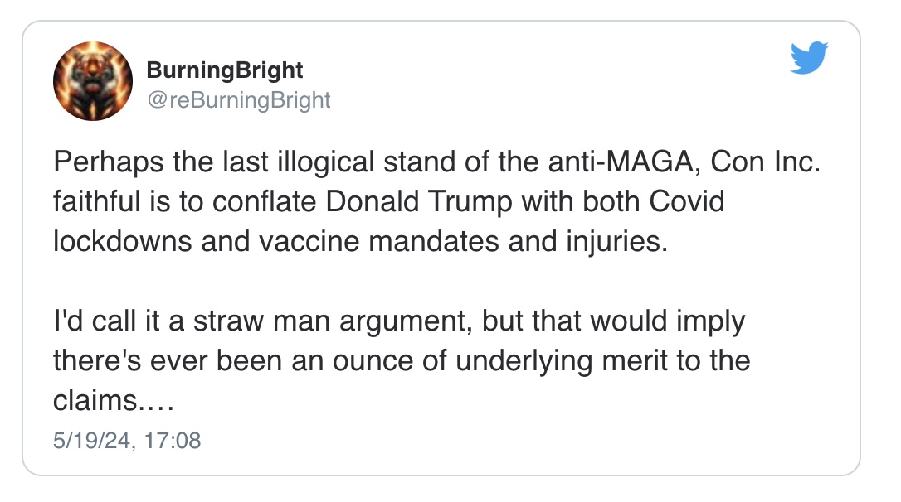901x502 pixels.
Task: Click the 5/19/24, 17:08 timestamp
Action: pos(127,439)
